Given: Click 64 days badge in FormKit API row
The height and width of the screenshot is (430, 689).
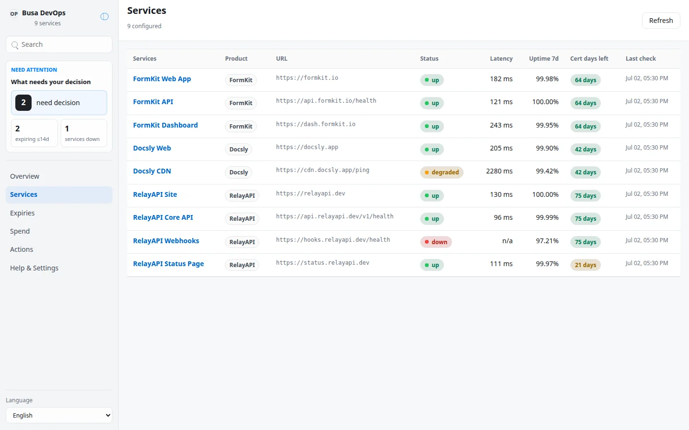Looking at the screenshot, I should click(x=585, y=103).
